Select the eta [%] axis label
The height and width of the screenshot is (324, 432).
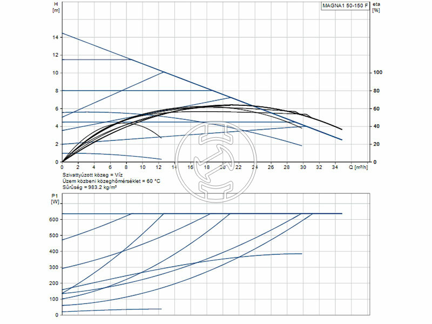376,8
